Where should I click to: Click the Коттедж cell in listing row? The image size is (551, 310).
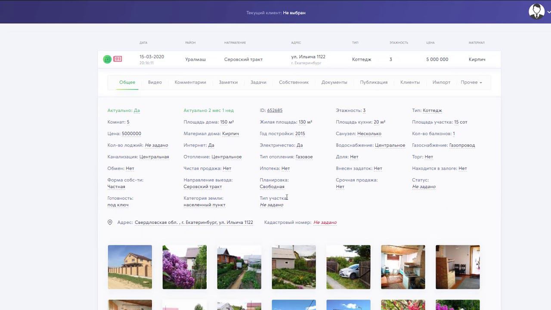click(x=362, y=59)
